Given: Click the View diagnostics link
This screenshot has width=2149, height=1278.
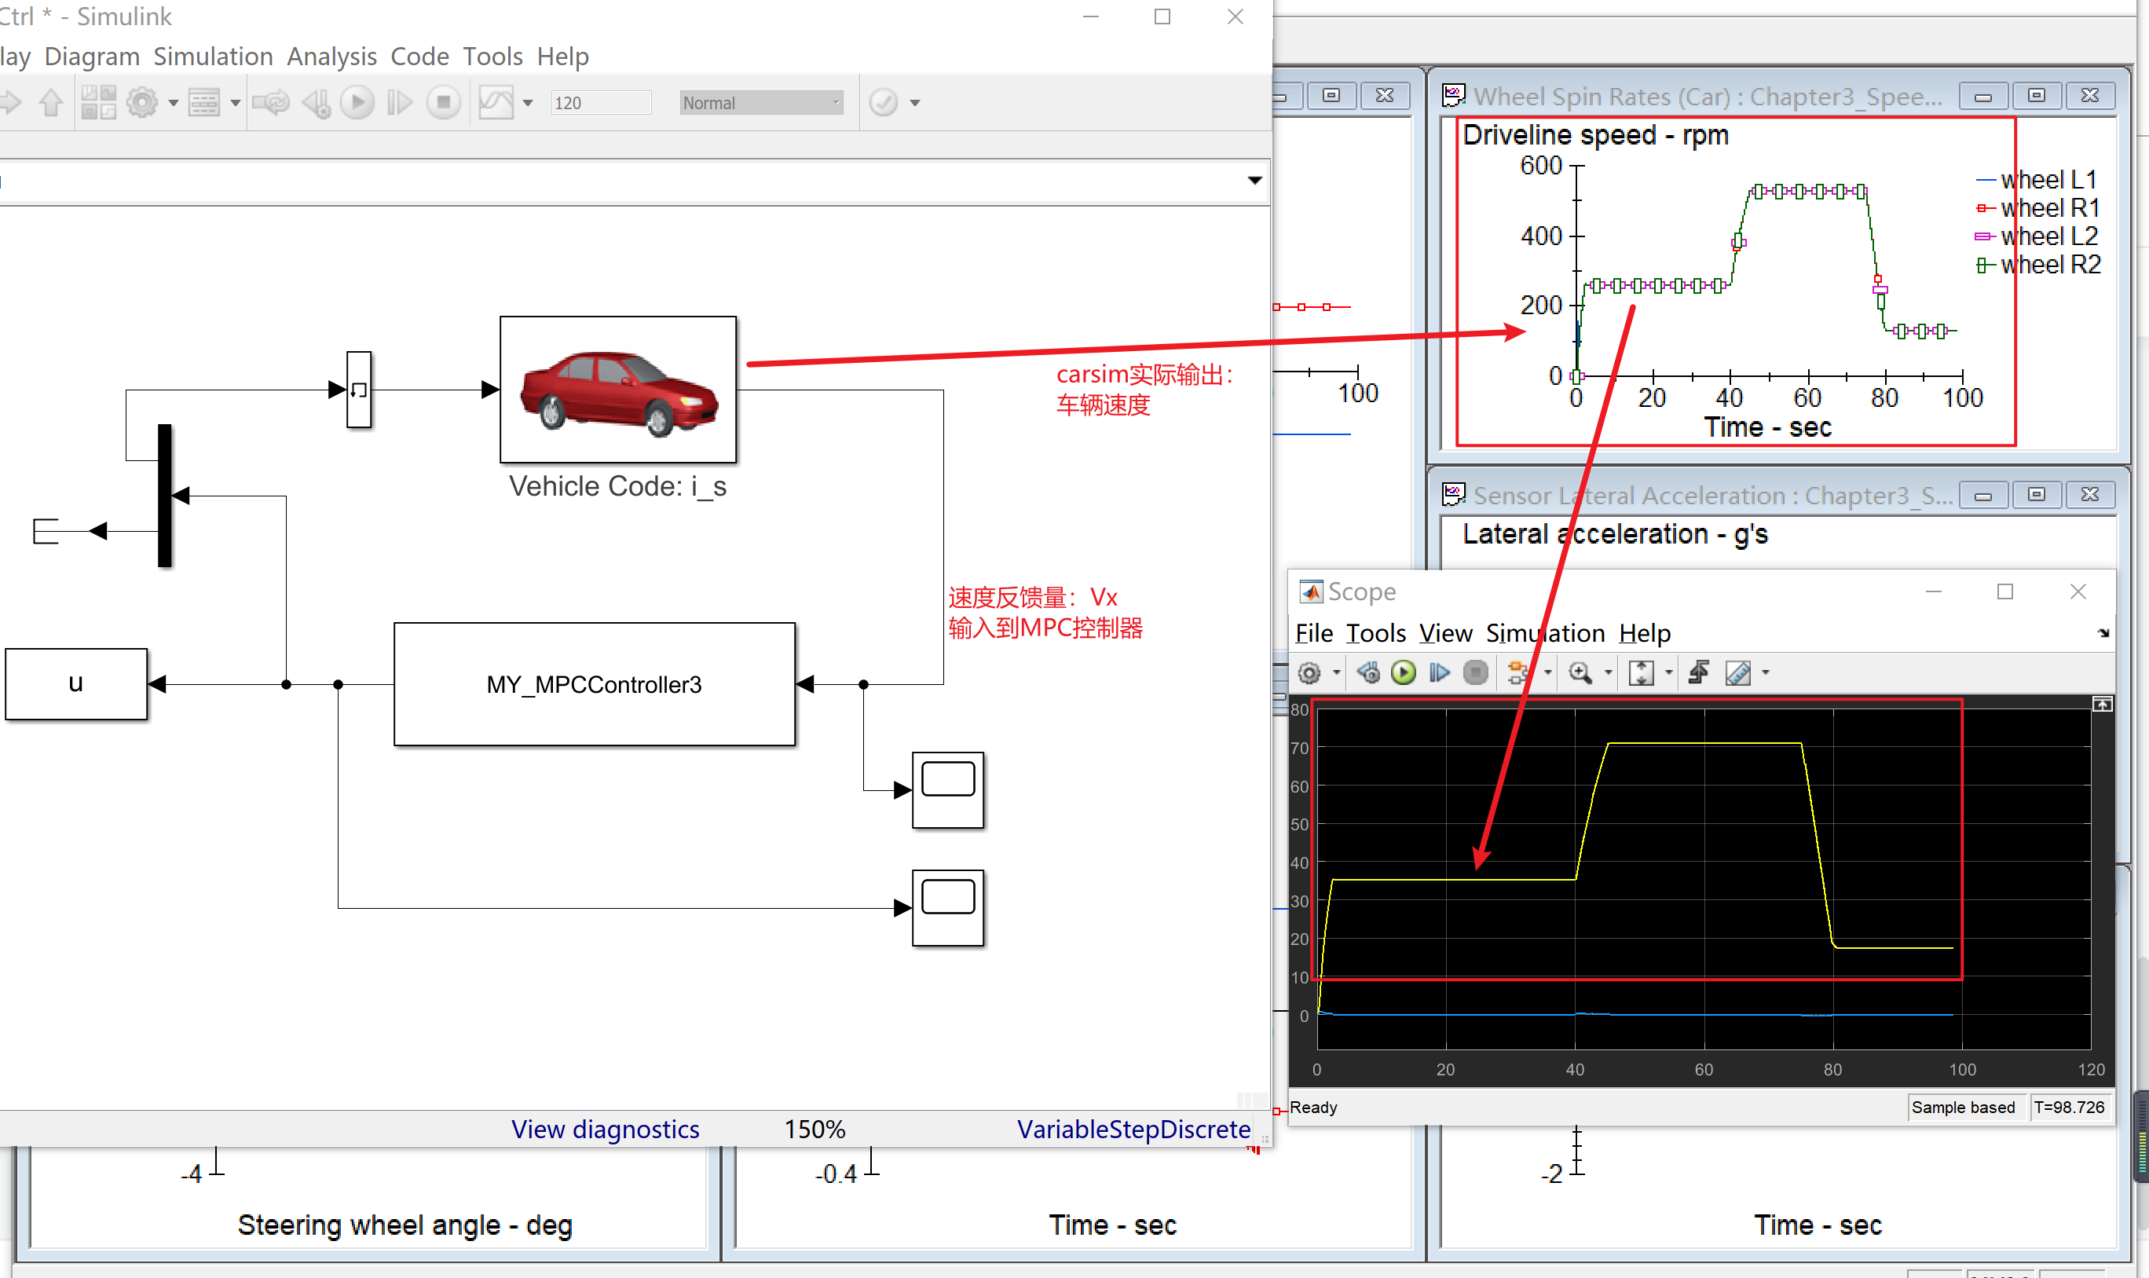Looking at the screenshot, I should [605, 1128].
